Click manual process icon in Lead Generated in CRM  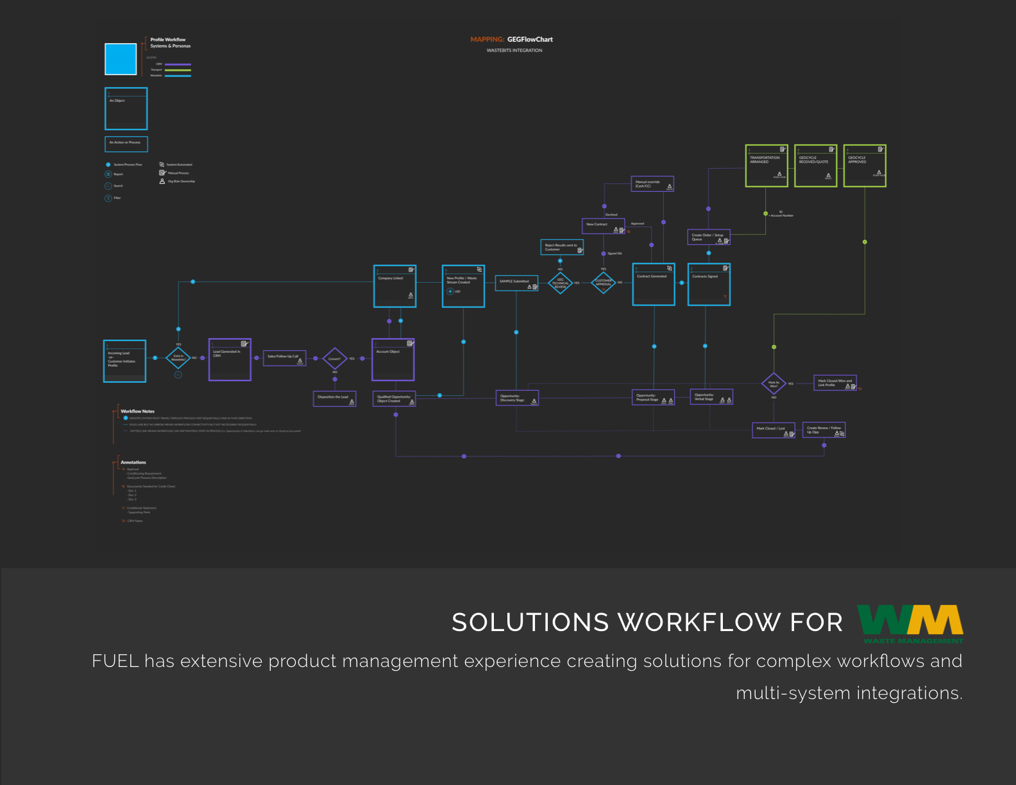click(244, 344)
